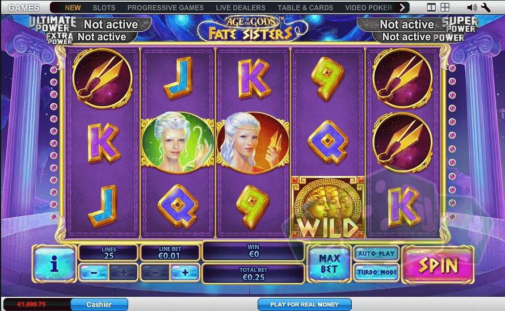Spin the reels
The height and width of the screenshot is (311, 505).
[438, 265]
